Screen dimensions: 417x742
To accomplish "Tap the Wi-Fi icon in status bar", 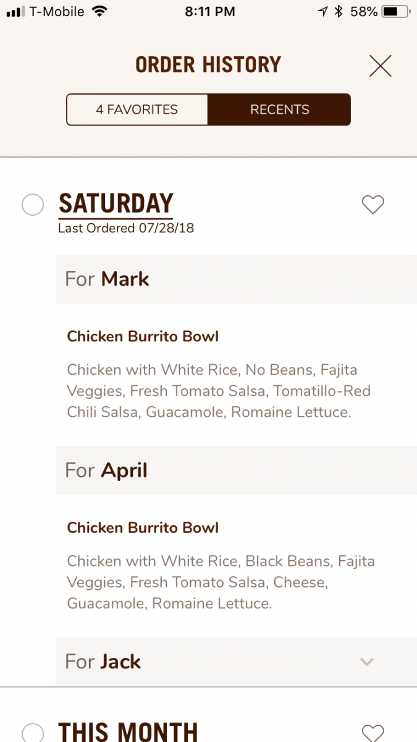I will pos(99,12).
